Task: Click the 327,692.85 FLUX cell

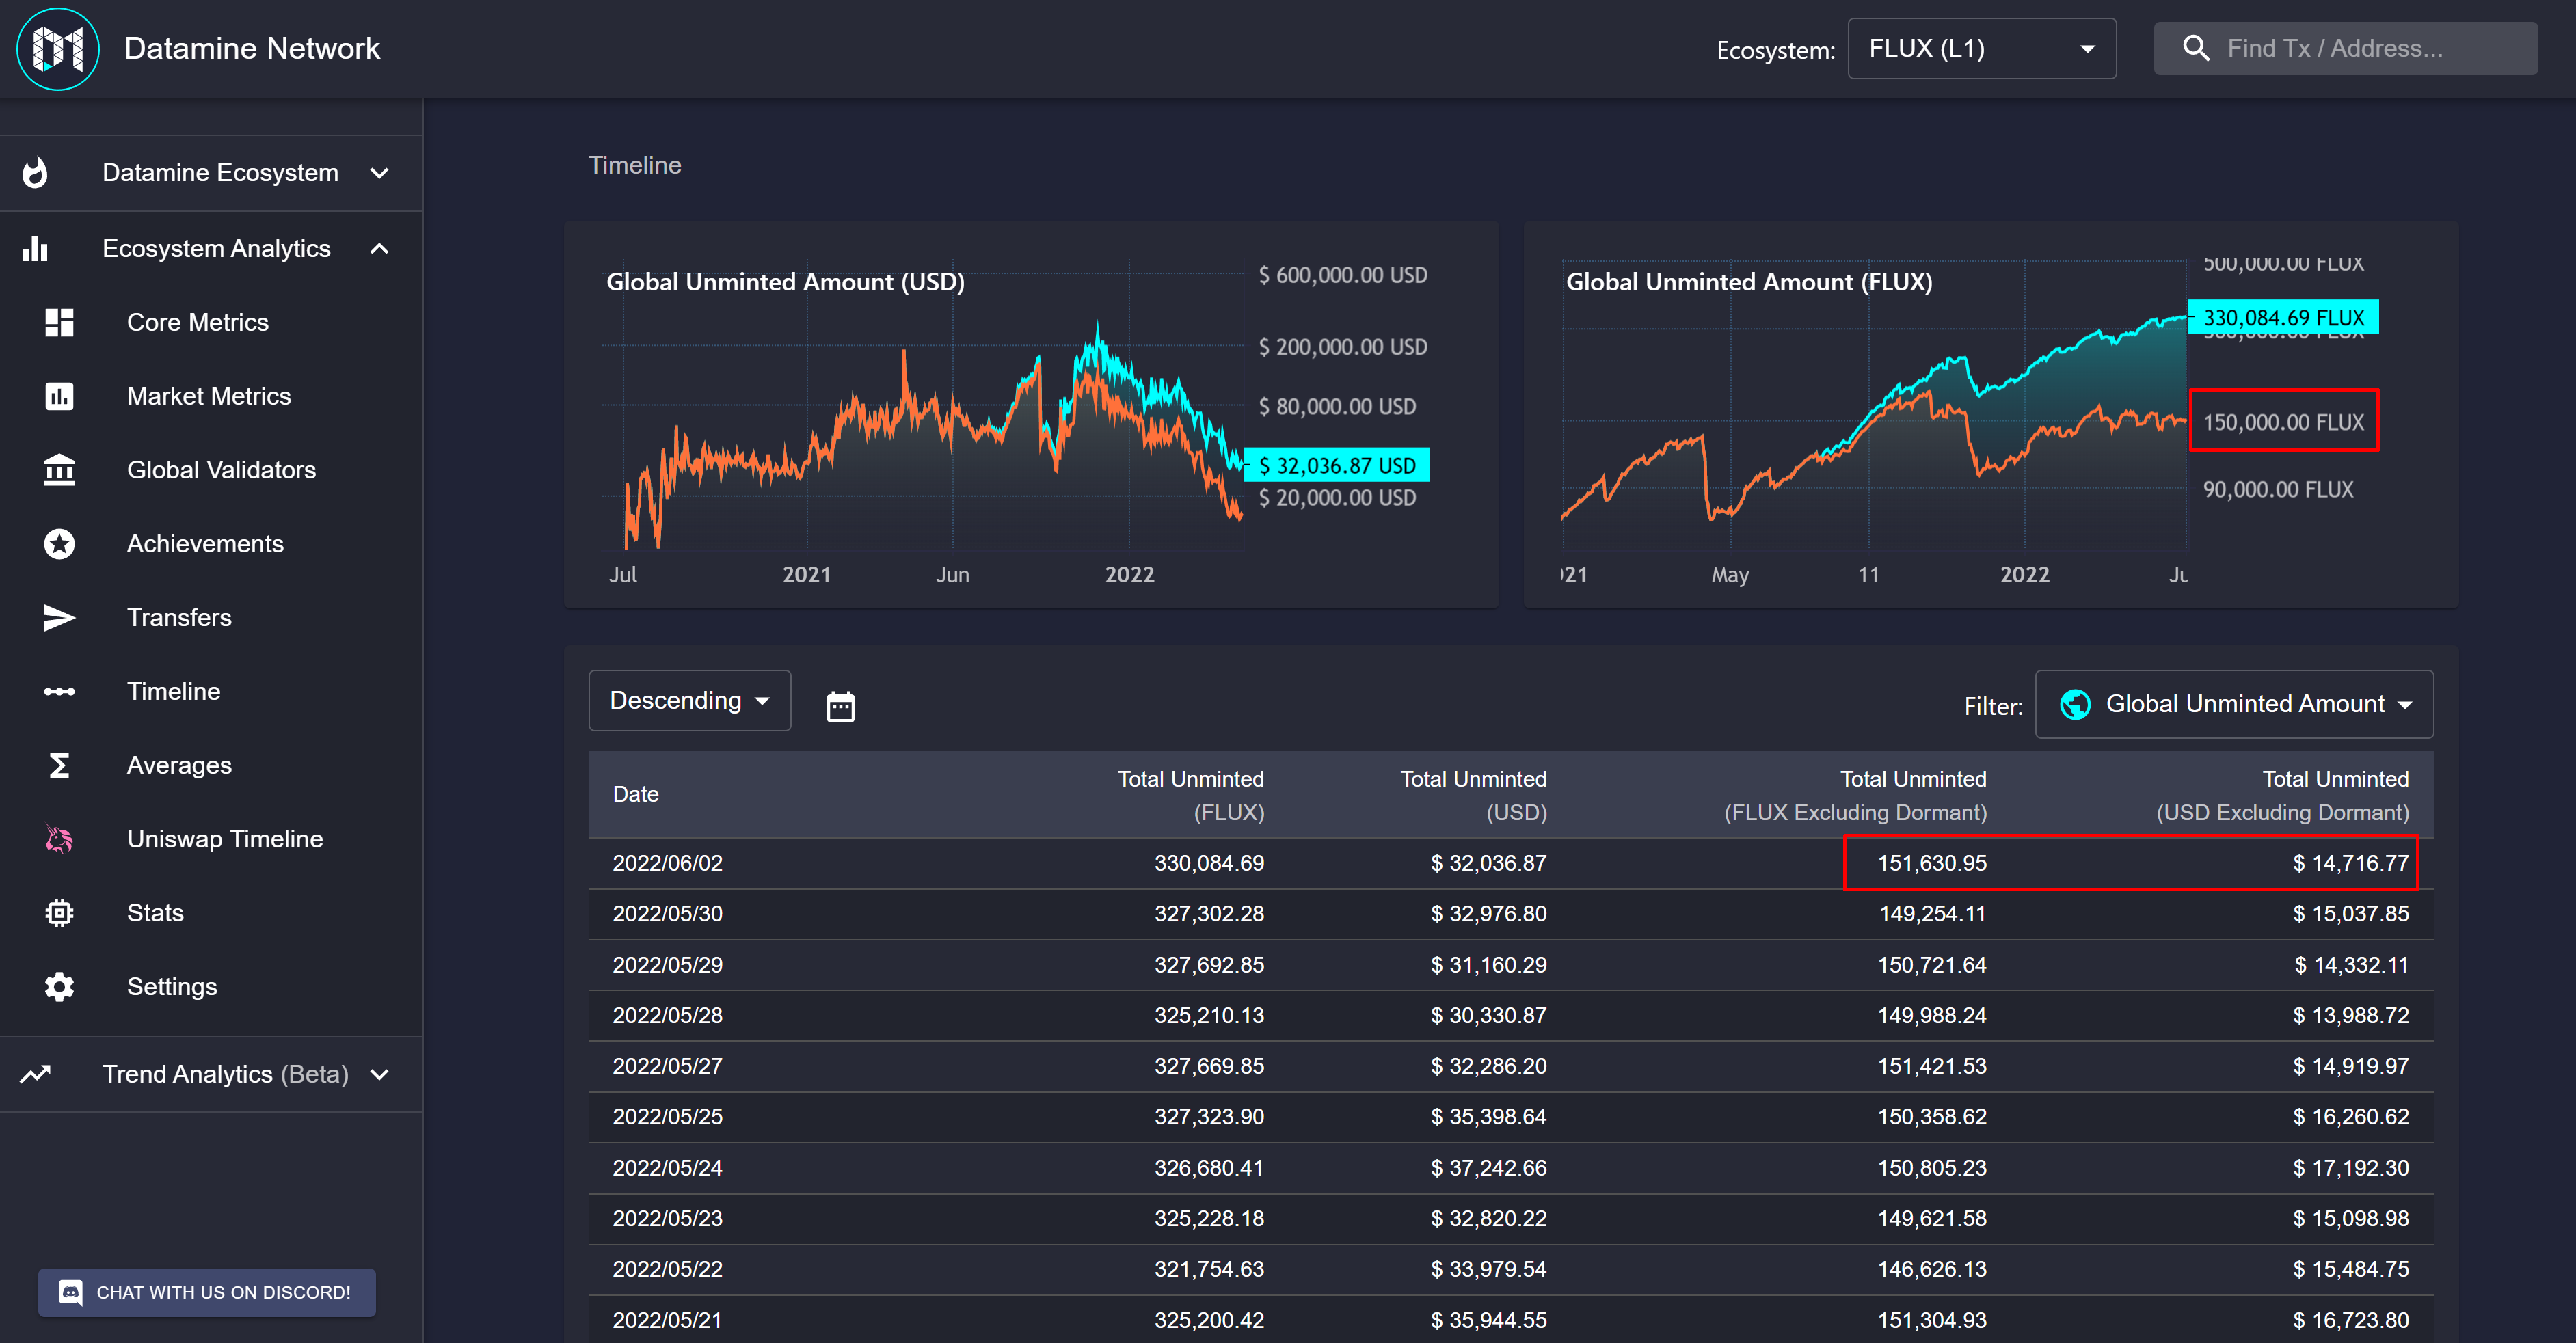Action: tap(1209, 965)
